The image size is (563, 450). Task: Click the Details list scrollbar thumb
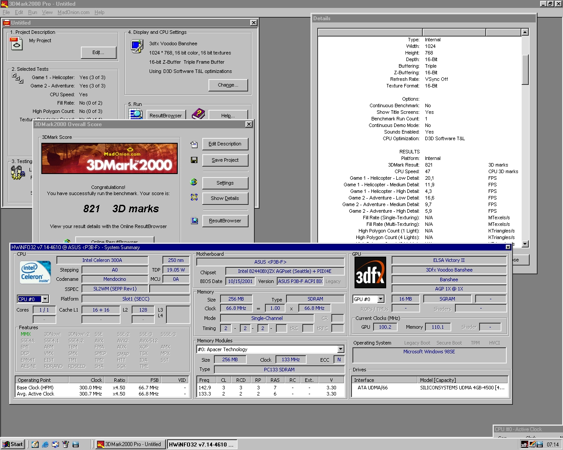[x=525, y=69]
